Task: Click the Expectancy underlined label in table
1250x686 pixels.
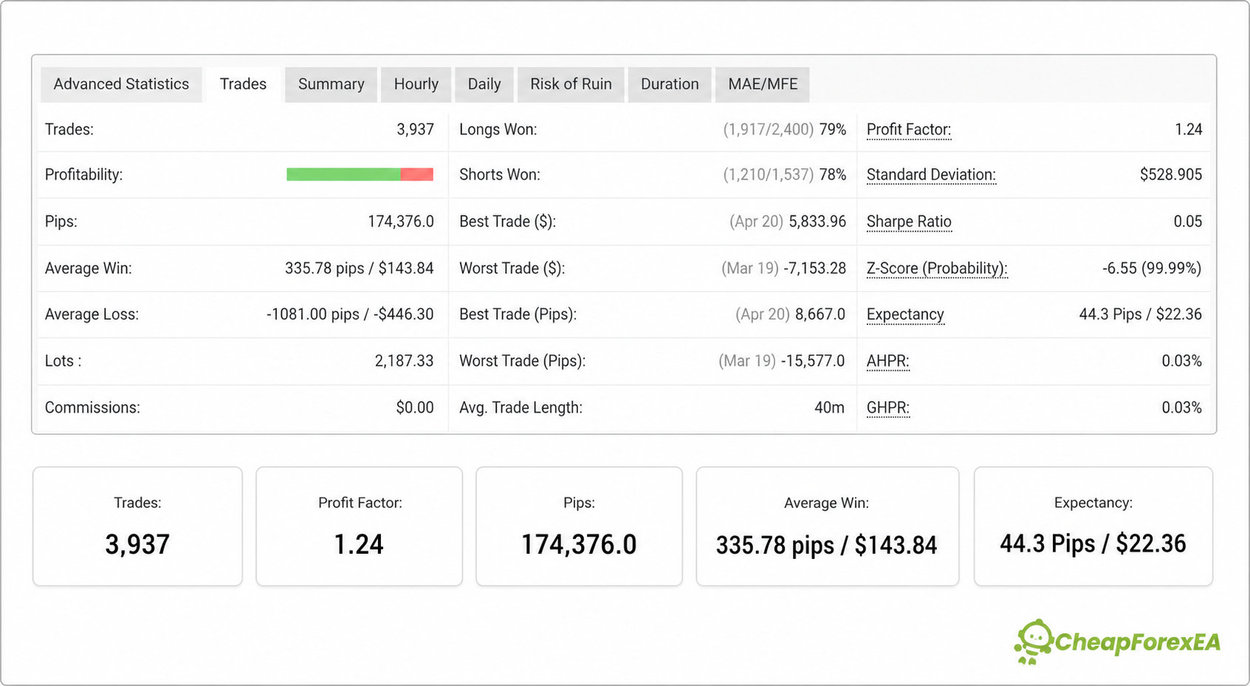Action: [x=905, y=315]
